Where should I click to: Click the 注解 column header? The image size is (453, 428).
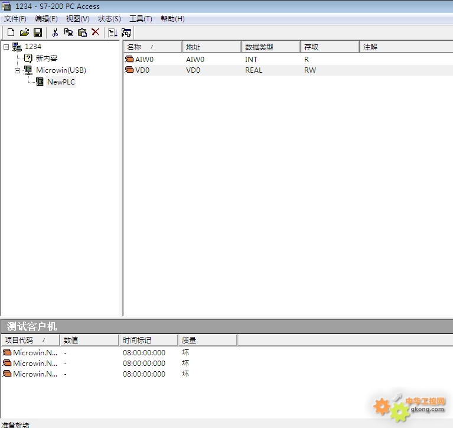coord(406,47)
